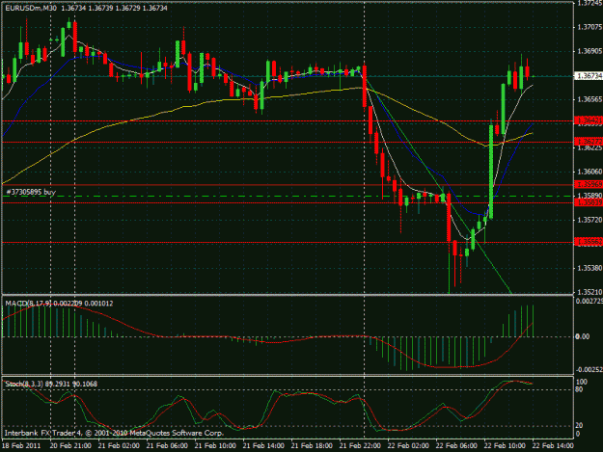Select the green dashed buy order line
Screen dimensions: 603x452
[x=288, y=197]
